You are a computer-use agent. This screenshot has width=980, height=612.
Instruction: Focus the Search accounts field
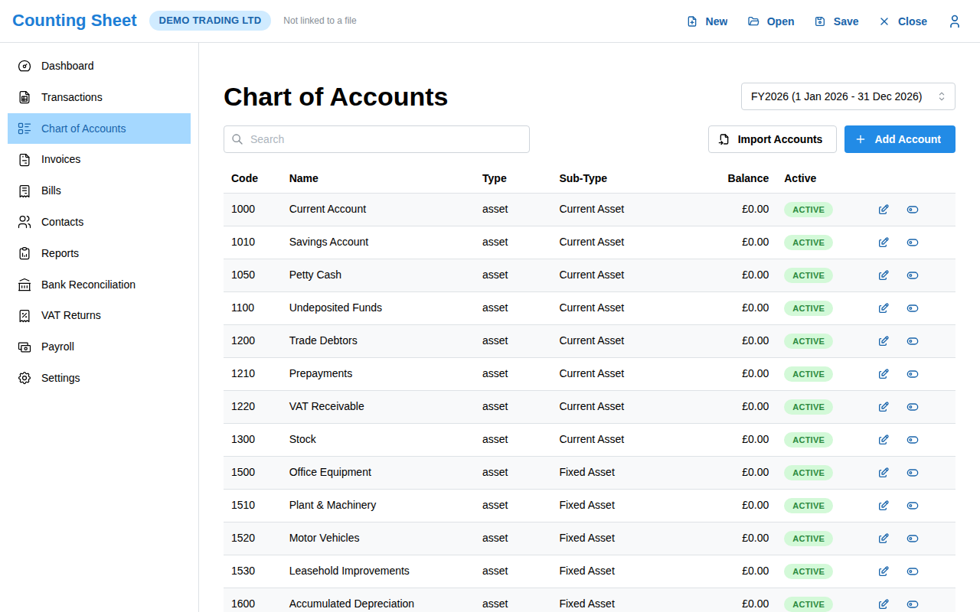pyautogui.click(x=377, y=139)
